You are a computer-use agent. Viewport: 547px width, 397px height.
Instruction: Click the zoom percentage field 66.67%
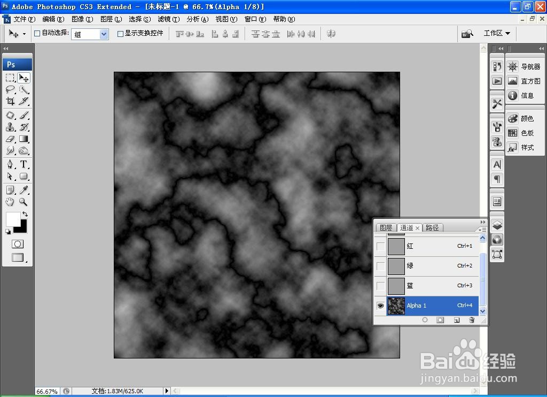point(48,392)
